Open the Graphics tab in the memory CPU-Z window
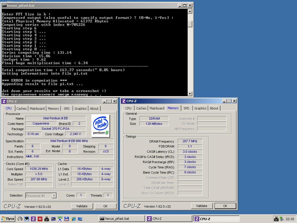 (200, 108)
